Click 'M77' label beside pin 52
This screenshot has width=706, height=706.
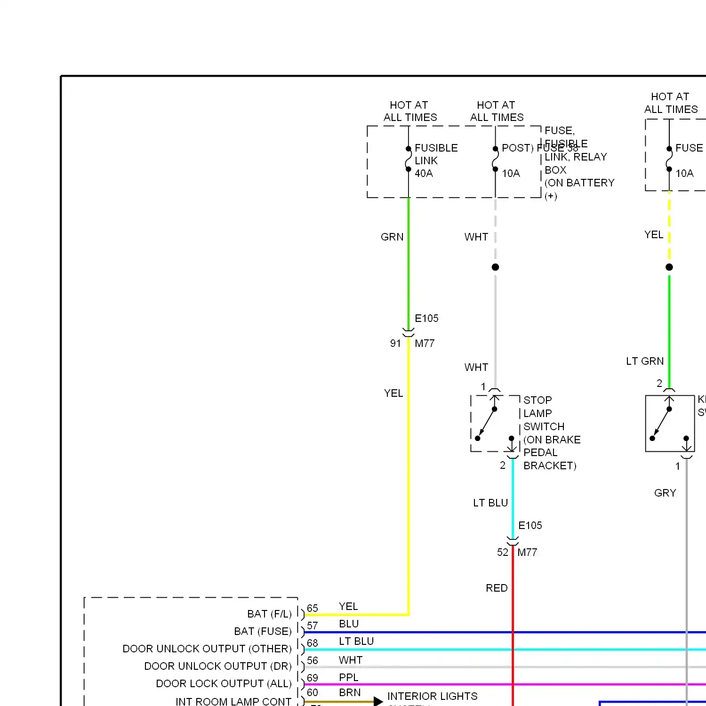(x=527, y=552)
